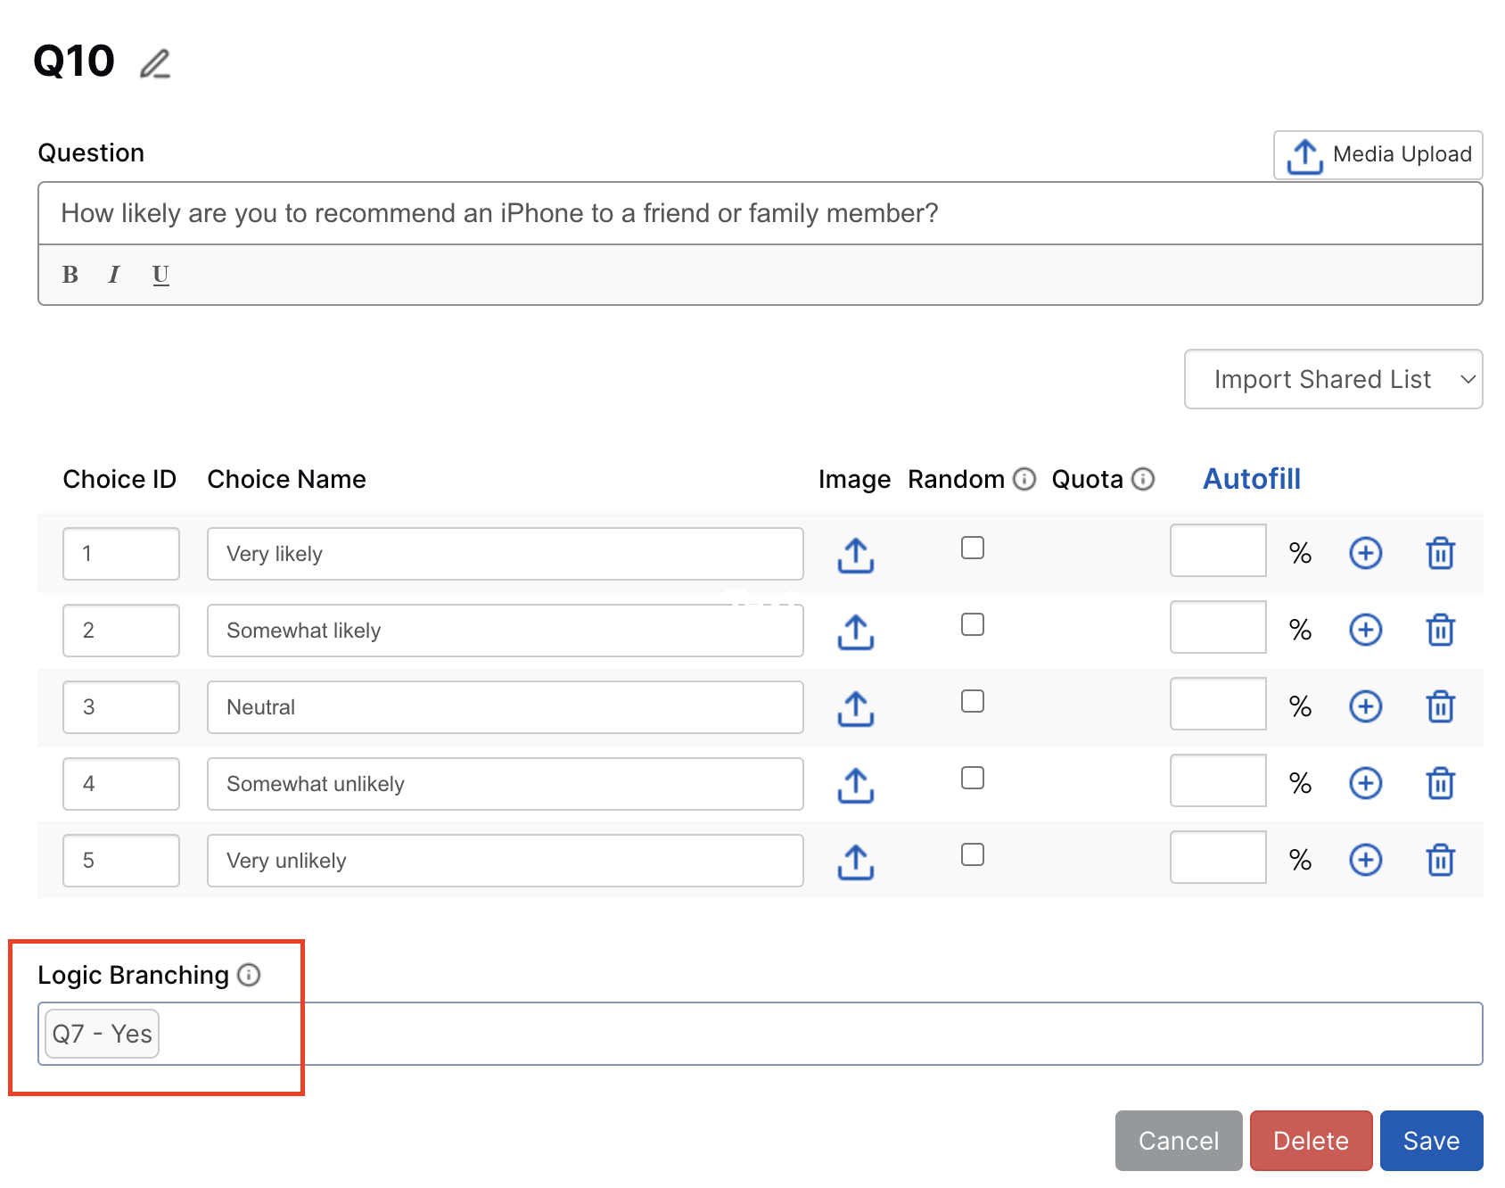Add a choice after the Neutral row

pyautogui.click(x=1365, y=707)
